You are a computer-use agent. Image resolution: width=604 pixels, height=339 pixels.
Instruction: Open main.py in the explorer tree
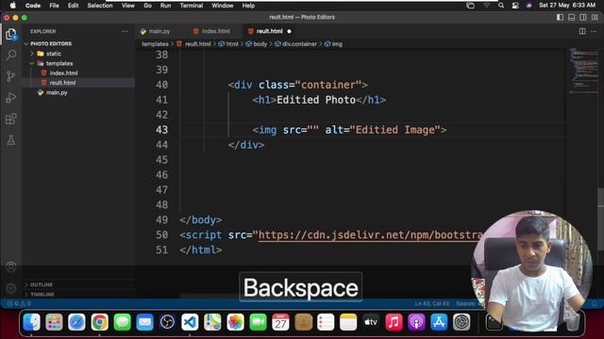point(57,92)
